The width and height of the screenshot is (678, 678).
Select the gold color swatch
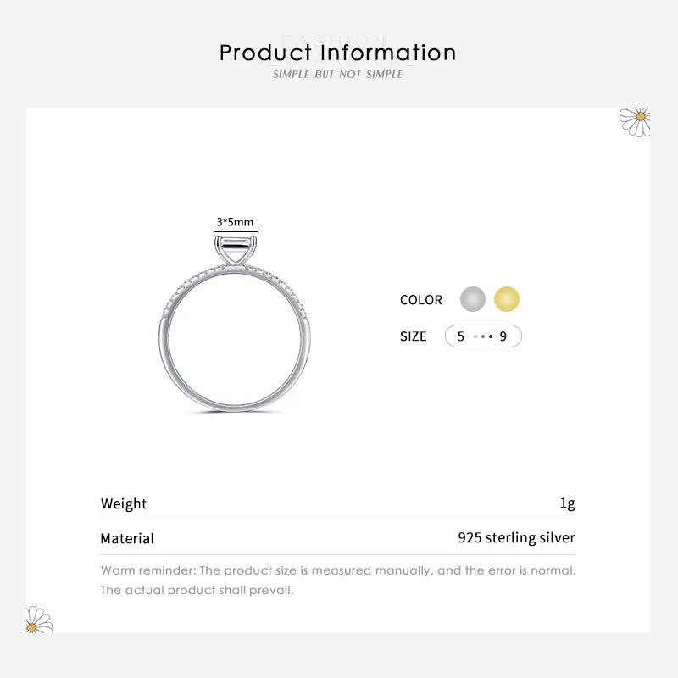507,299
